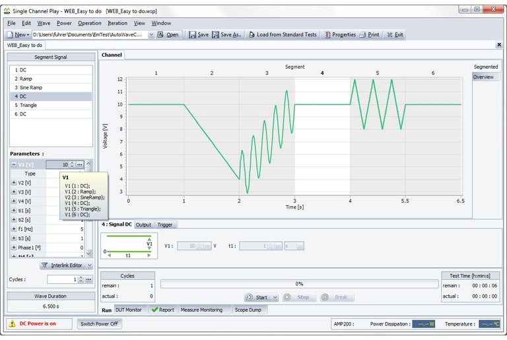Open the Power menu
The width and height of the screenshot is (507, 340).
click(64, 23)
